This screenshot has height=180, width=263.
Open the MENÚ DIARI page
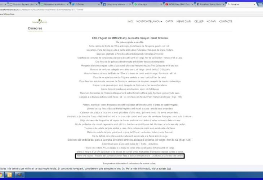184,22
